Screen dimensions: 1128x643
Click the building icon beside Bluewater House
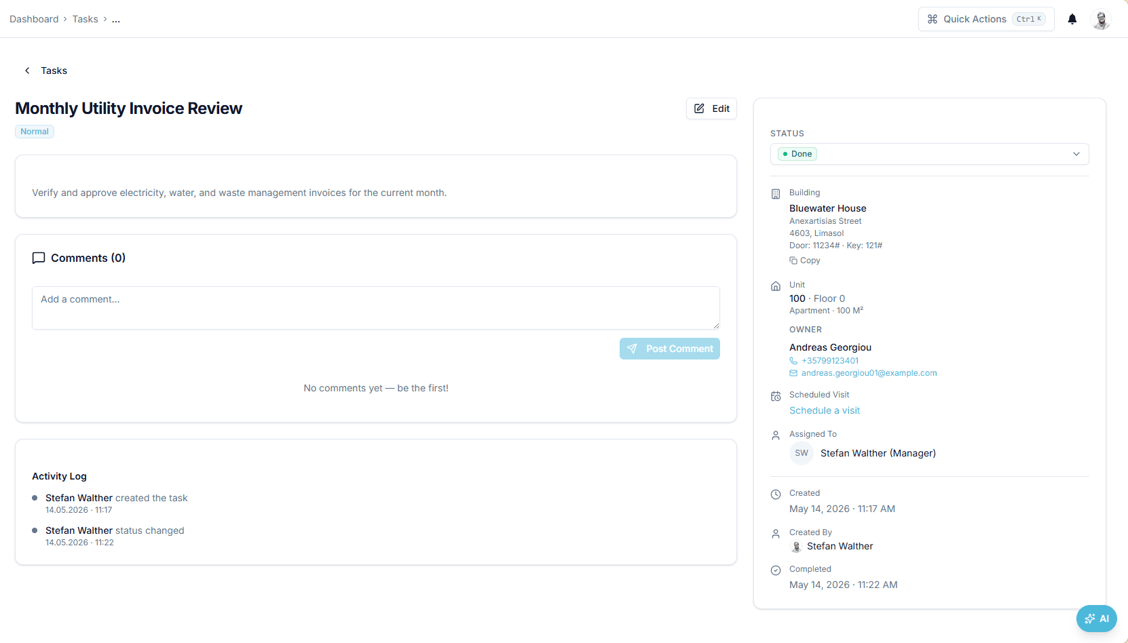coord(776,194)
